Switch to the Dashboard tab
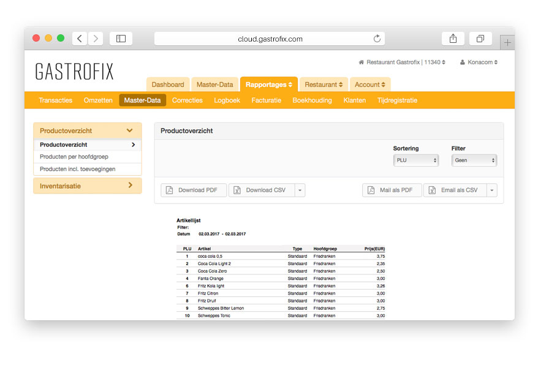This screenshot has height=365, width=538. click(167, 84)
